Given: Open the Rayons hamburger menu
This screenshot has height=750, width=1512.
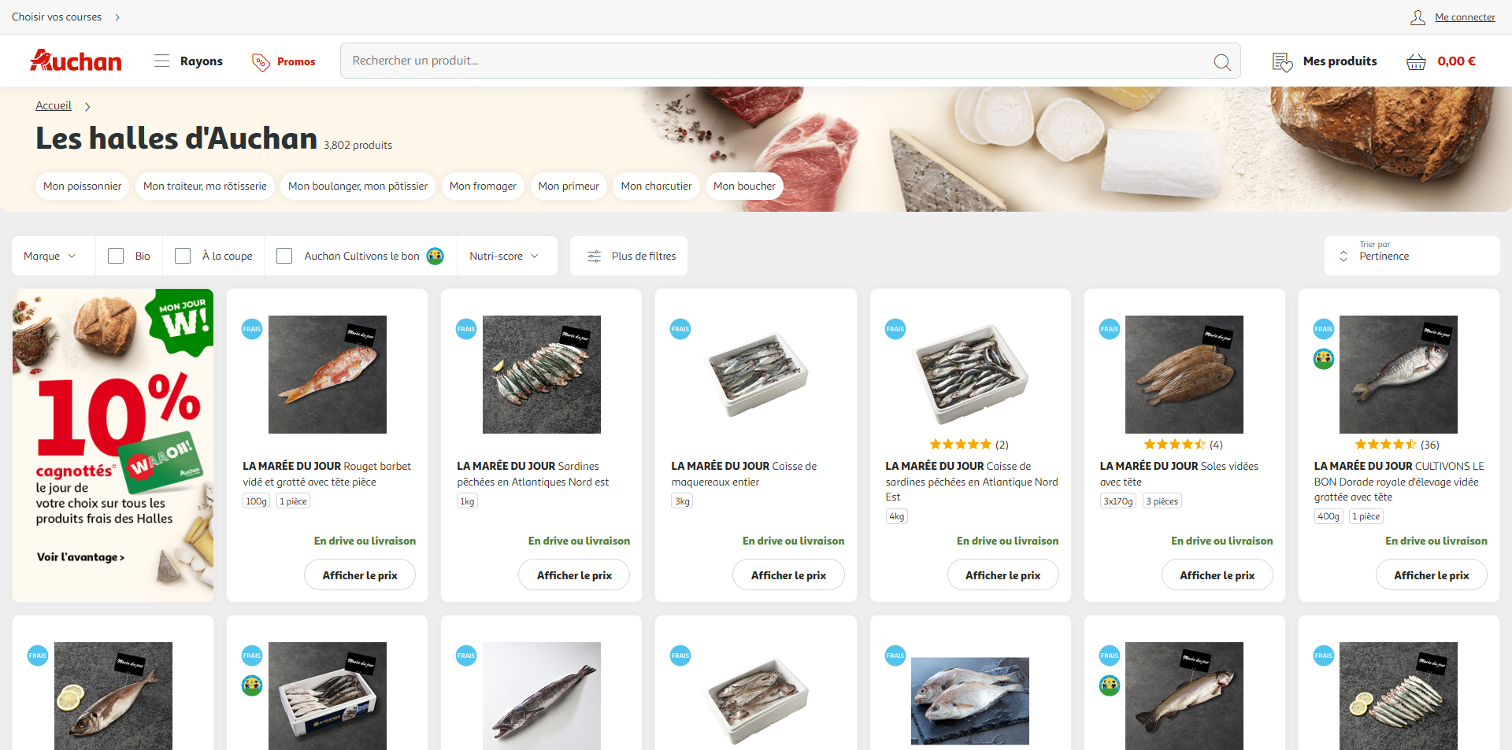Looking at the screenshot, I should pyautogui.click(x=161, y=61).
